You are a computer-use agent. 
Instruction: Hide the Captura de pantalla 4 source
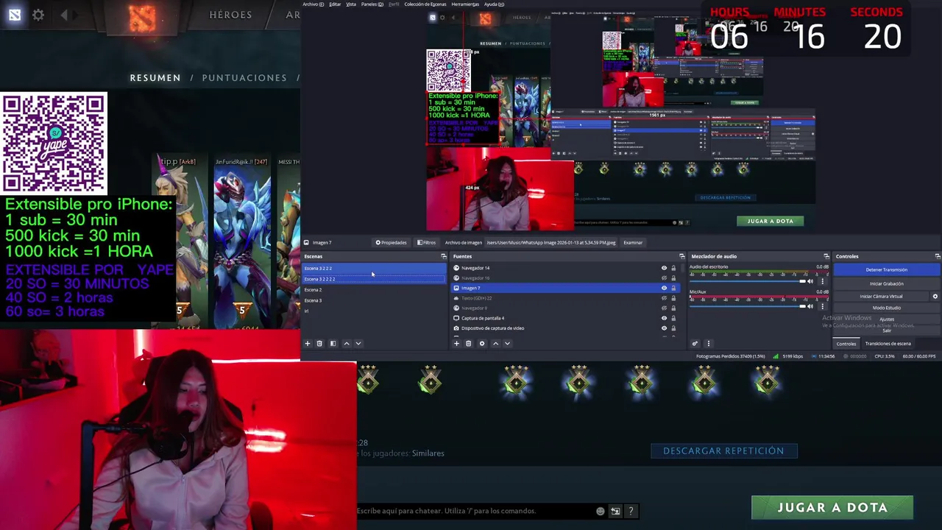point(664,318)
